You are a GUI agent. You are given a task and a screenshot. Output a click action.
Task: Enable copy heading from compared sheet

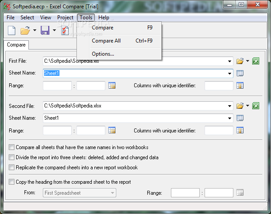11,182
